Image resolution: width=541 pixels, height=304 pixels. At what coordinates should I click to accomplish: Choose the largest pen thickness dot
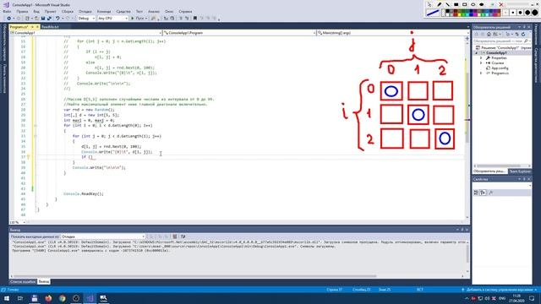[x=534, y=13]
